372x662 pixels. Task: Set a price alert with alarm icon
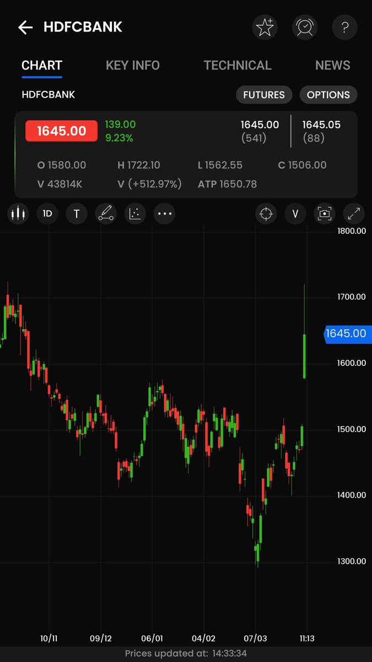tap(305, 27)
